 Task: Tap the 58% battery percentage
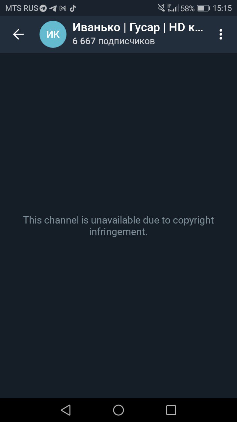coord(188,9)
